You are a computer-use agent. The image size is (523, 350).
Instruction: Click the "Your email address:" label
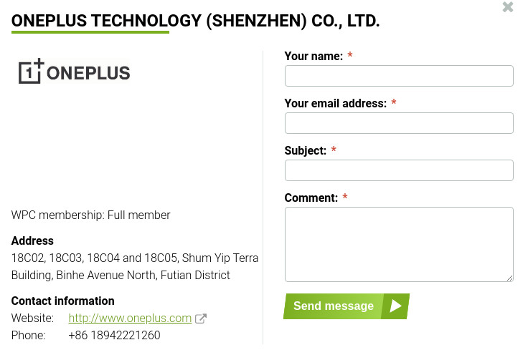coord(335,104)
